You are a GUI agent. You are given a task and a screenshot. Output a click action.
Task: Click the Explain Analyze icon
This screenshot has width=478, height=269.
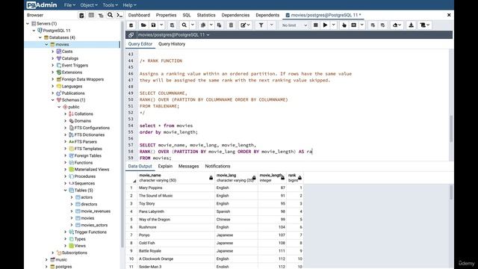[x=353, y=25]
